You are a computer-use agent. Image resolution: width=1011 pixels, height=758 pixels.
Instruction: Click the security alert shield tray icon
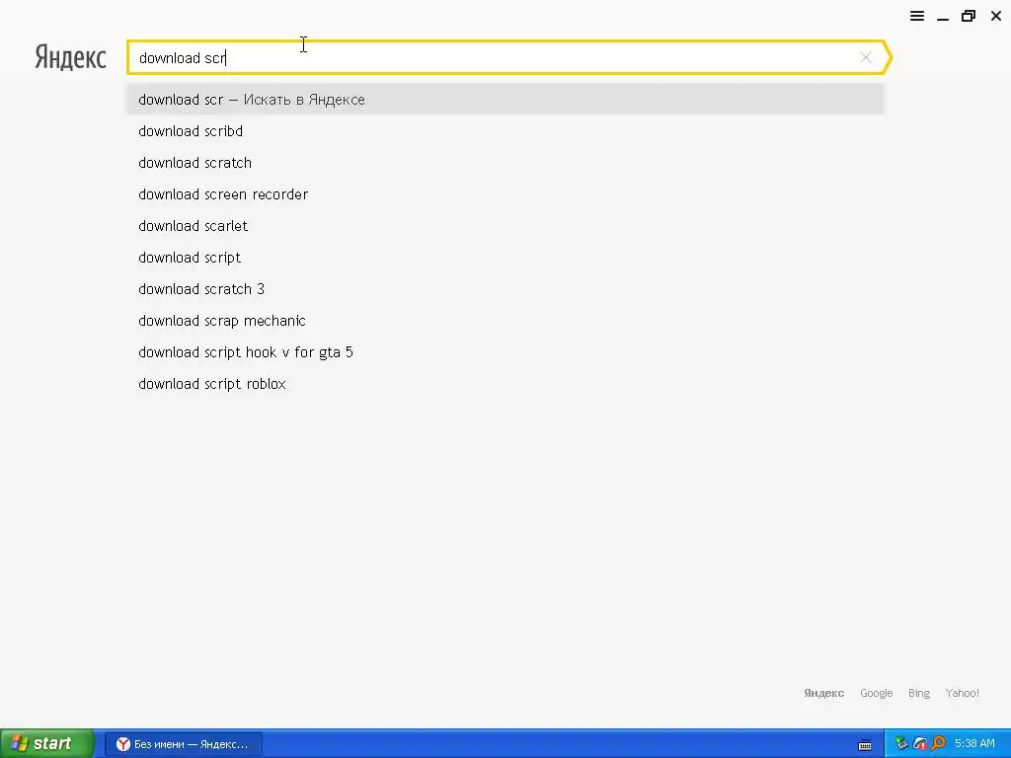coord(920,743)
